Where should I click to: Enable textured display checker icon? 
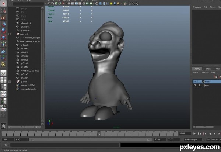[x=108, y=3]
